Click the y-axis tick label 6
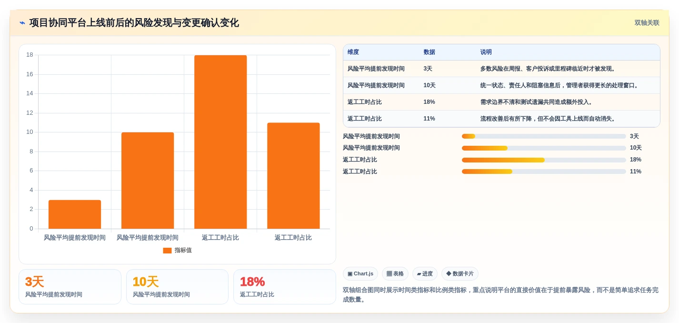This screenshot has height=323, width=679. pos(31,171)
